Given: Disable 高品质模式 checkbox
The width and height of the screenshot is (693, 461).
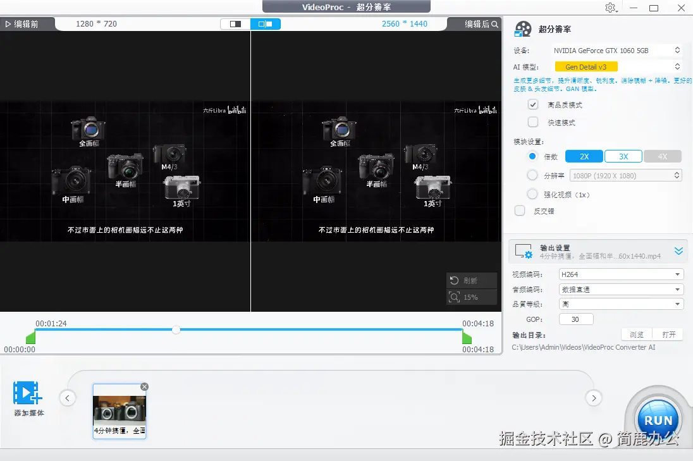Looking at the screenshot, I should pos(532,104).
